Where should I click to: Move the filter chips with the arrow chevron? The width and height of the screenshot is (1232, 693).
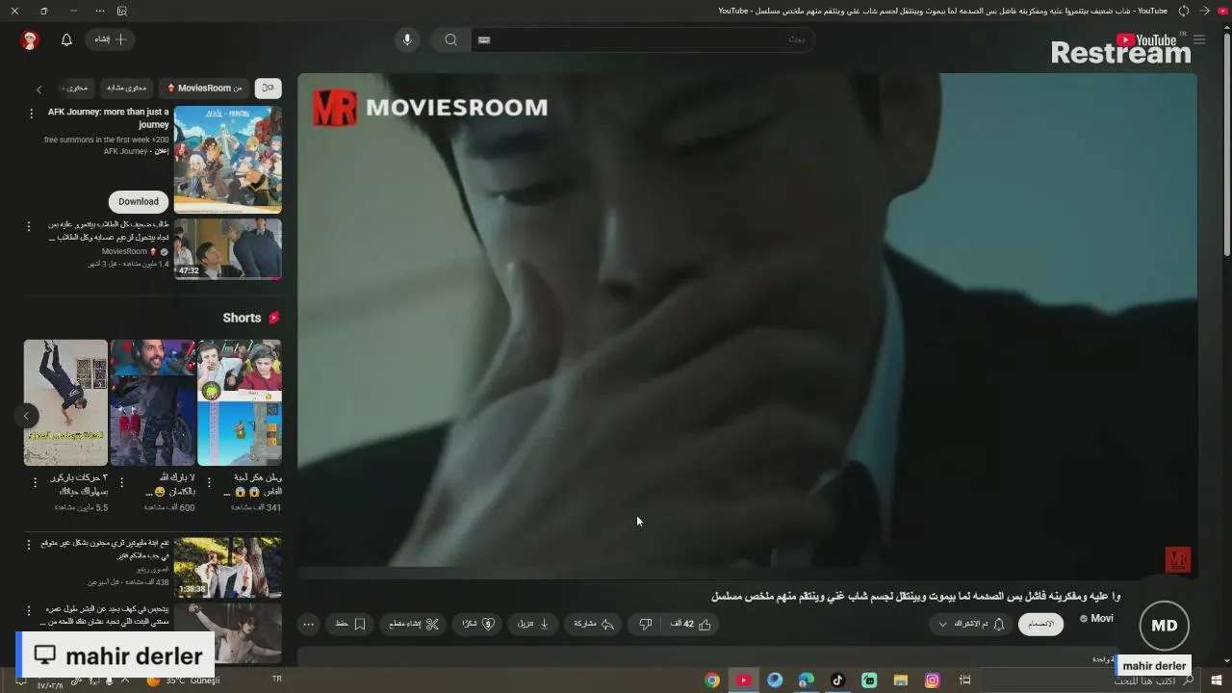point(38,89)
